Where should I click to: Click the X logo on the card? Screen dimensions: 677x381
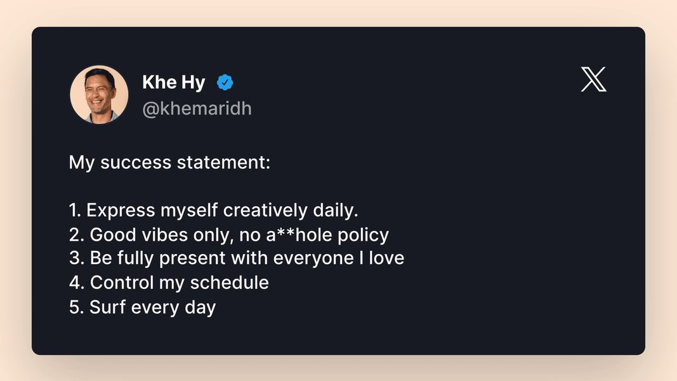pyautogui.click(x=594, y=79)
